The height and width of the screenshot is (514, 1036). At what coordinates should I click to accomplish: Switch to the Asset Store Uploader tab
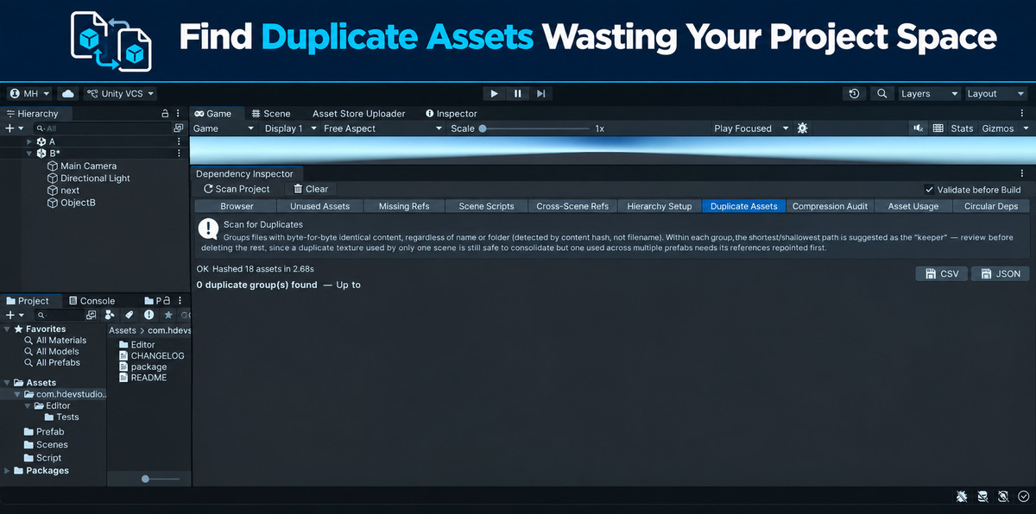(x=358, y=114)
